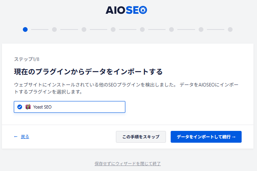
Task: Click データをインポートして続行 button
Action: coord(206,137)
